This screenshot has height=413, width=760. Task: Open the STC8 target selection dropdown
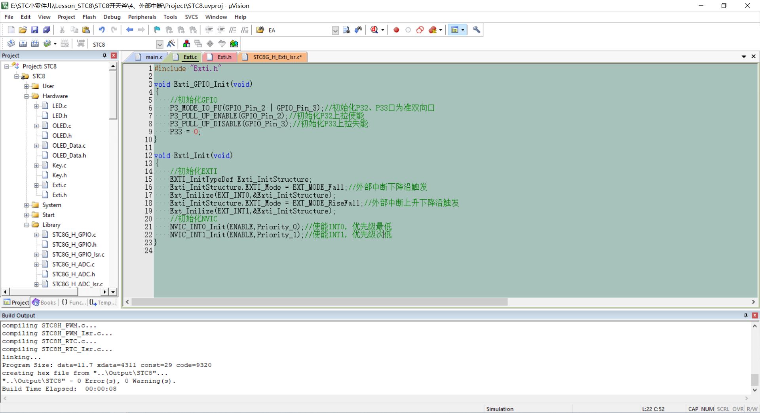pyautogui.click(x=160, y=44)
